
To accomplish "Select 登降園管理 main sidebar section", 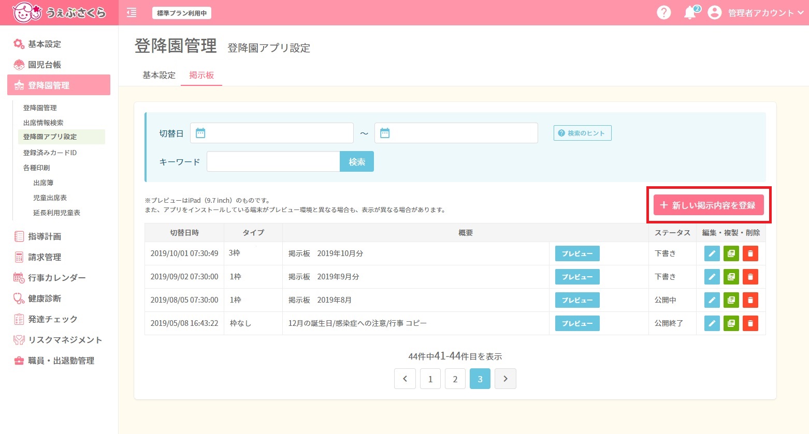I will pyautogui.click(x=59, y=85).
